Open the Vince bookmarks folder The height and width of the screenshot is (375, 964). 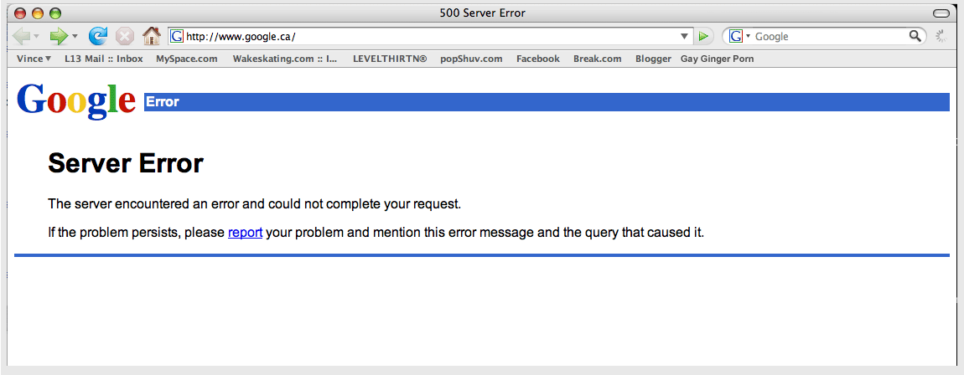tap(34, 59)
